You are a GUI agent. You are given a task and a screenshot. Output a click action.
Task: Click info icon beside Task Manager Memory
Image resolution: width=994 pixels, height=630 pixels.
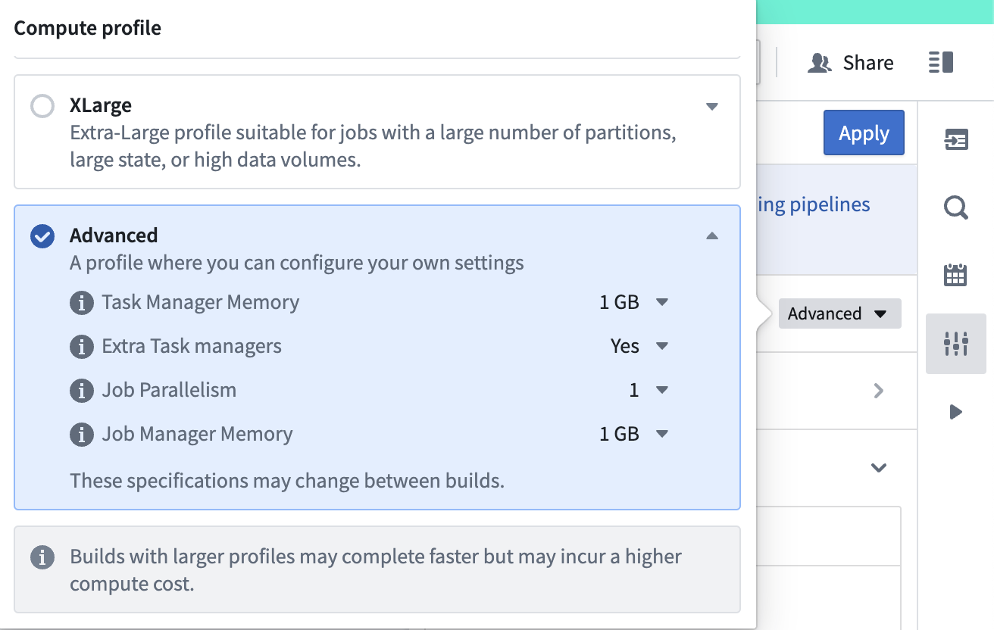click(81, 303)
